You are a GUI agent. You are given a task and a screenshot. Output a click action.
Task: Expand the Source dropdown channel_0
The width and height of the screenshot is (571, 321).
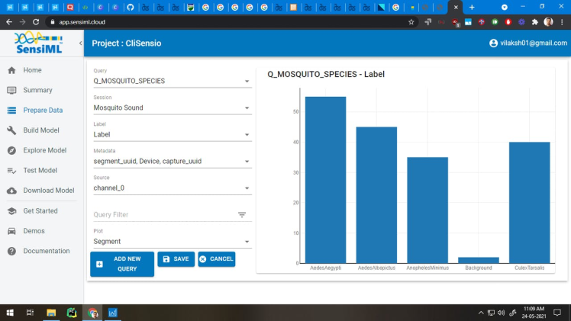tap(172, 188)
